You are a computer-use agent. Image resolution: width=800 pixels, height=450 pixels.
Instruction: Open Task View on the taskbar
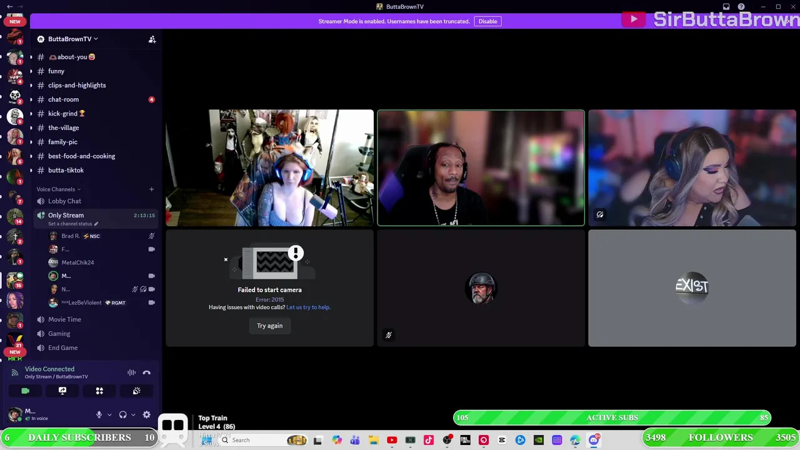tap(317, 440)
